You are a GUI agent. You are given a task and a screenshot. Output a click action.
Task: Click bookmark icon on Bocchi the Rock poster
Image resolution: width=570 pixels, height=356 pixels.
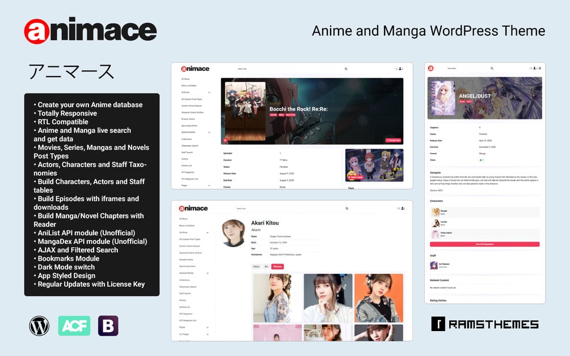coord(225,140)
